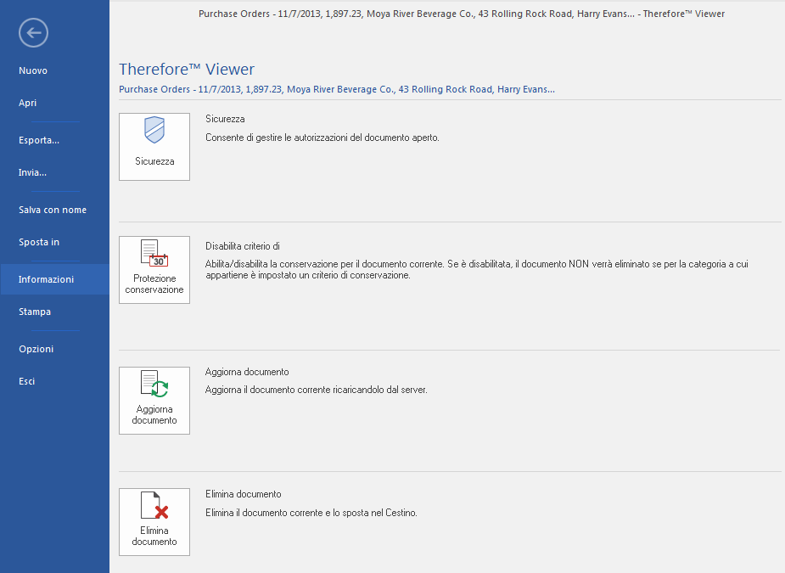Switch to the Informazioni section
785x573 pixels.
(48, 278)
